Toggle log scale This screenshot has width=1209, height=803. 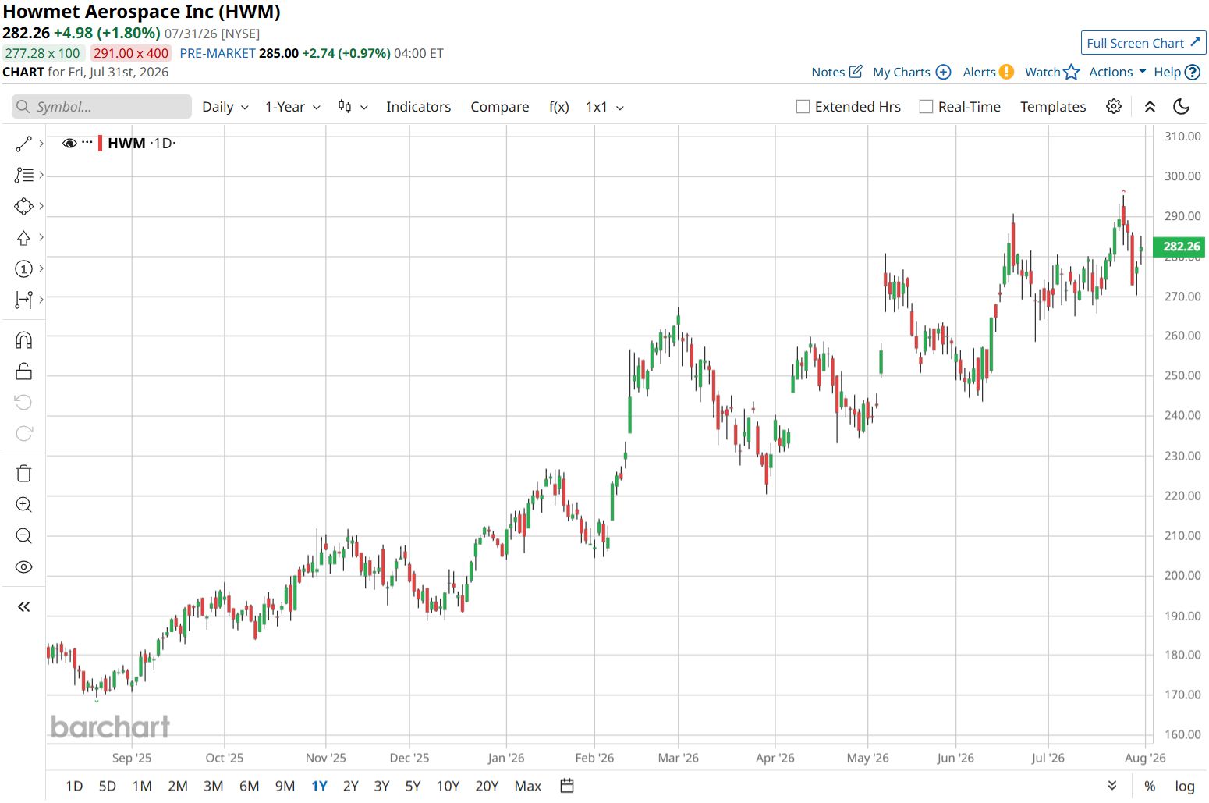pyautogui.click(x=1185, y=786)
